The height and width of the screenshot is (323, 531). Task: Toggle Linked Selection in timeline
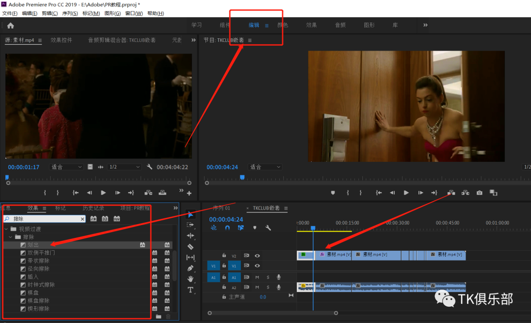tap(241, 228)
